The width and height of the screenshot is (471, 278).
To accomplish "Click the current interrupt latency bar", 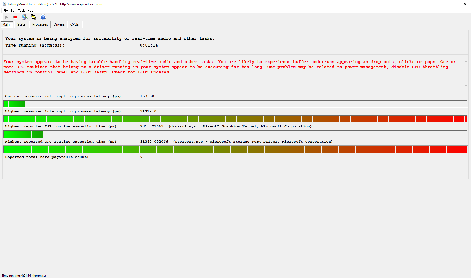I will (x=235, y=104).
